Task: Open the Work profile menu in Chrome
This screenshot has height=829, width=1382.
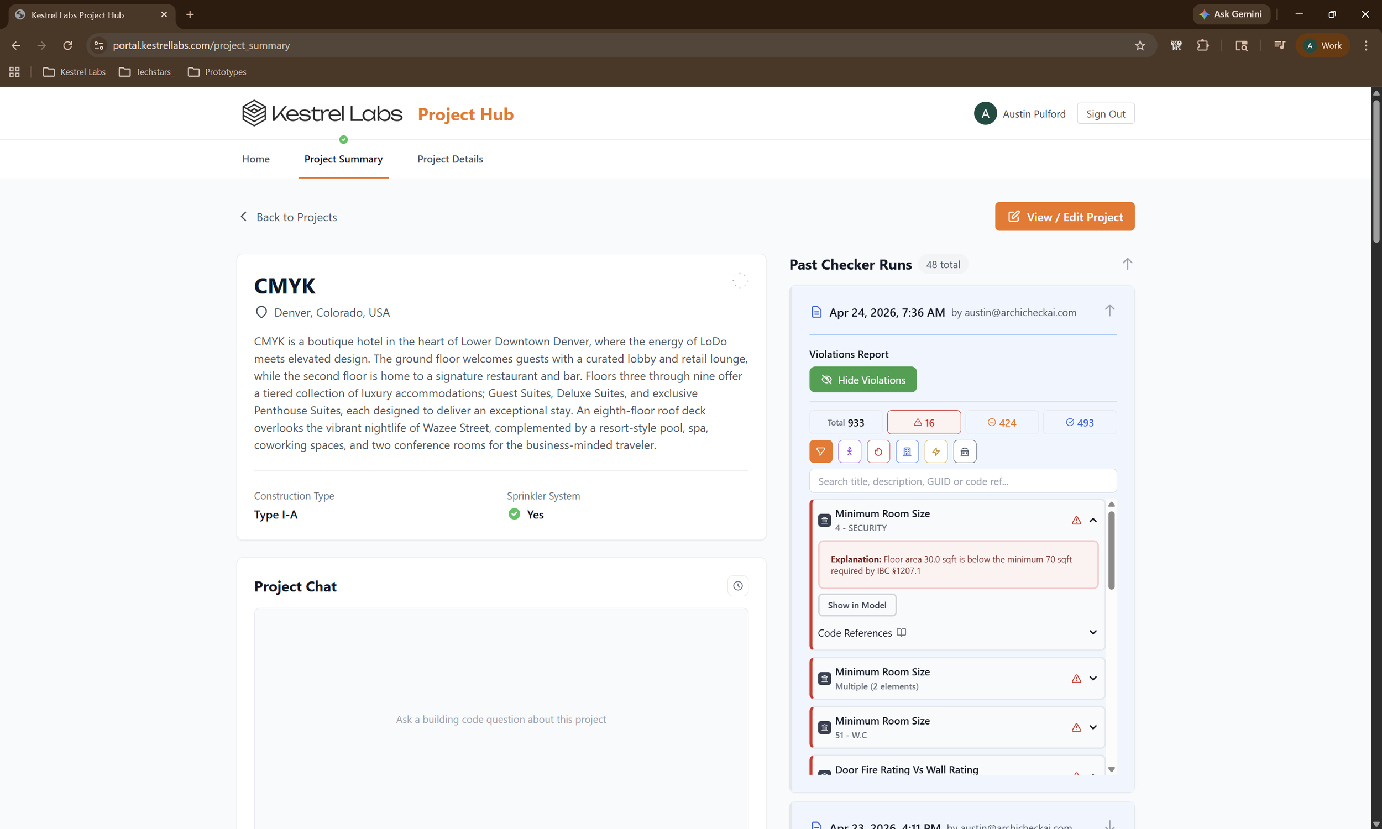Action: pyautogui.click(x=1323, y=45)
